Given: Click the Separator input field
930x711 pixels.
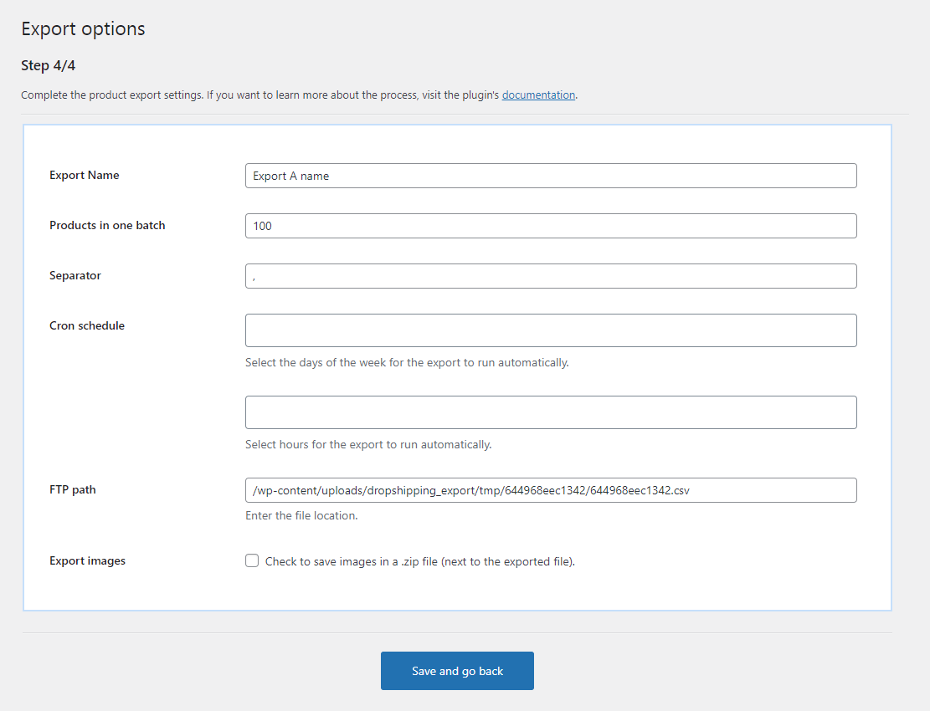Looking at the screenshot, I should 551,276.
